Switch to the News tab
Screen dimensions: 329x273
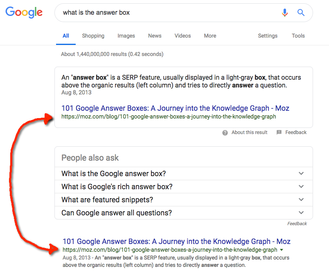coord(155,36)
